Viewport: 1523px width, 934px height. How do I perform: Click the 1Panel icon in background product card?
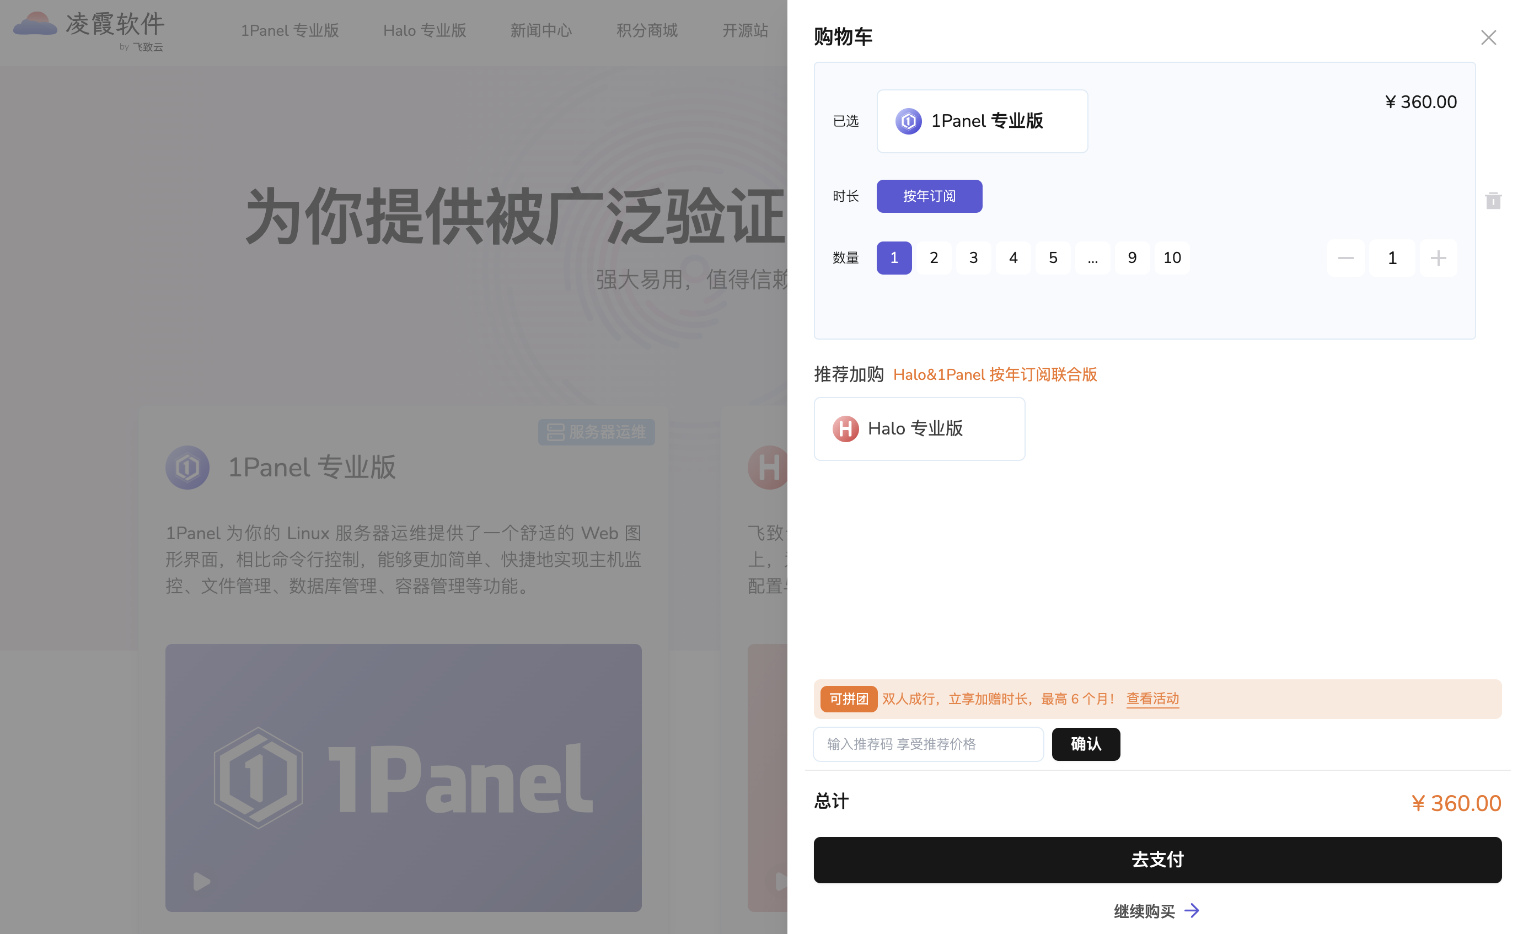[187, 468]
